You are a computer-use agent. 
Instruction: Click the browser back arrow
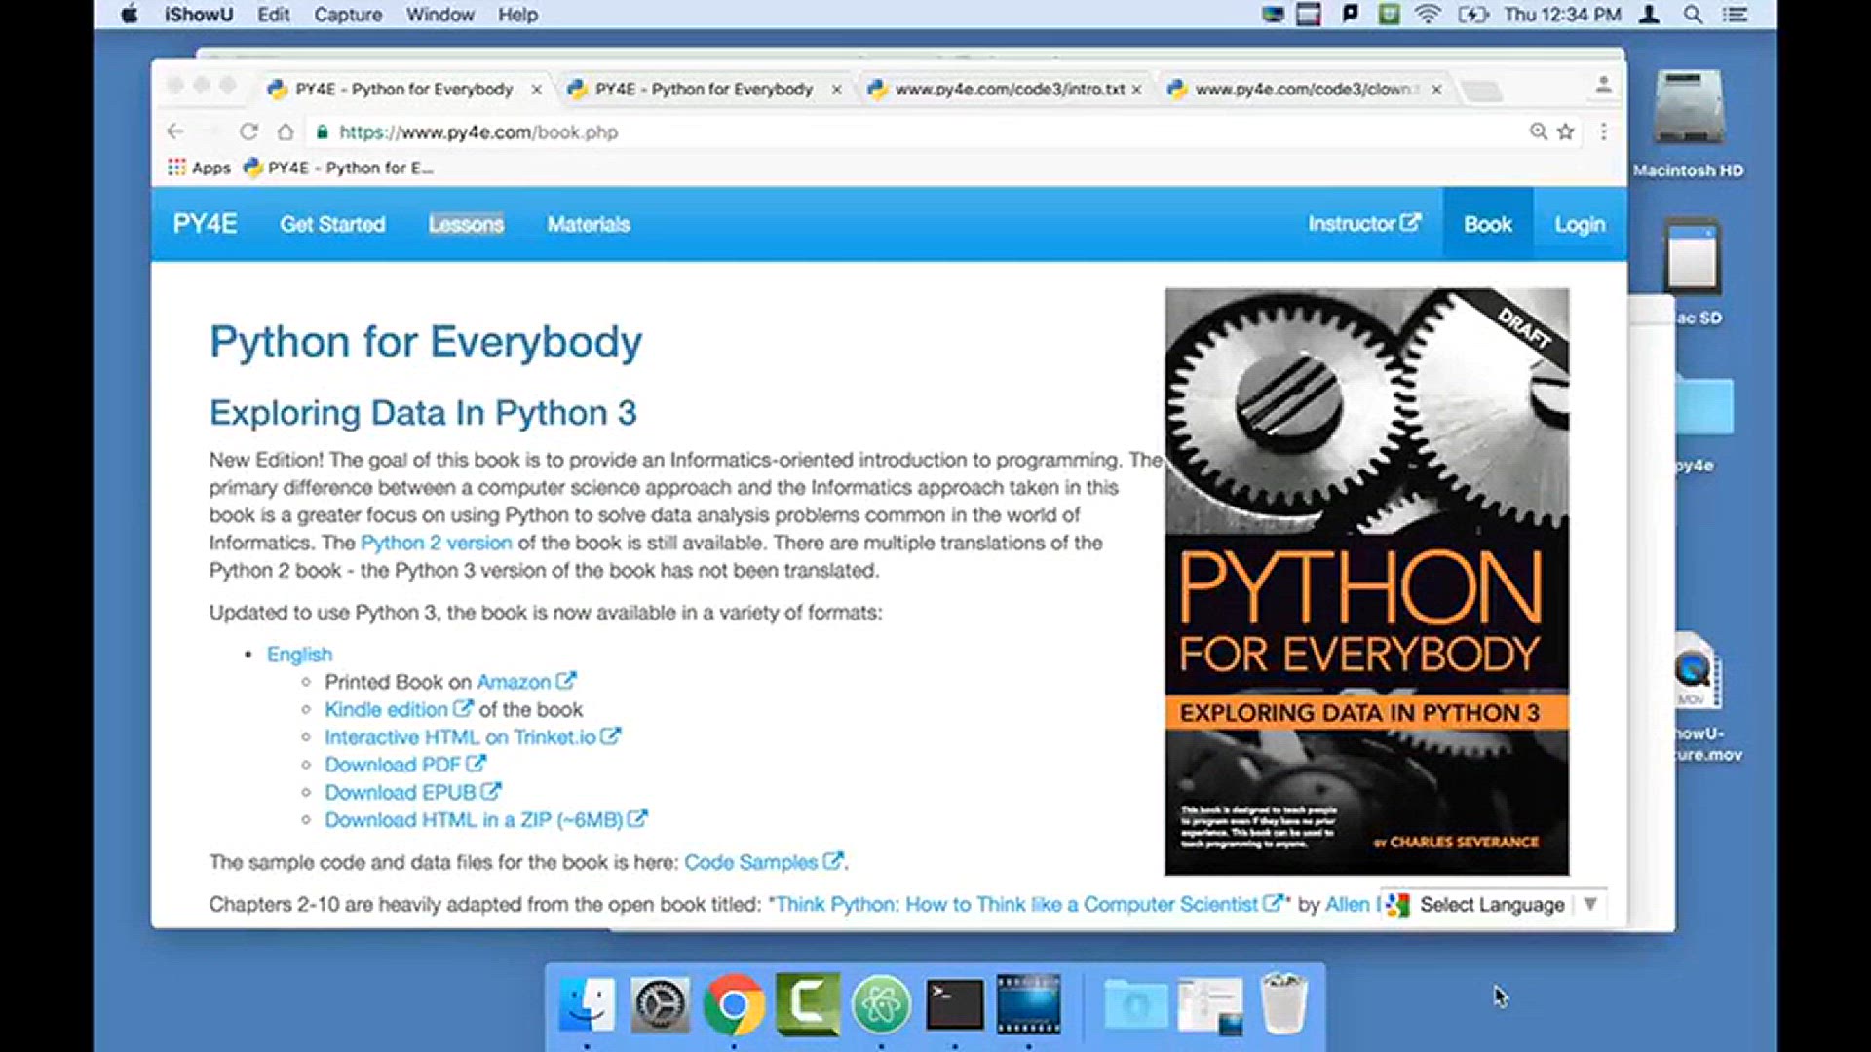click(x=175, y=131)
